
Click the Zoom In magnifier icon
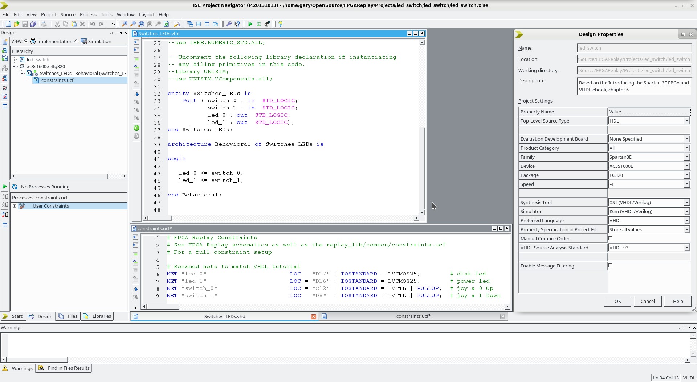pyautogui.click(x=125, y=24)
